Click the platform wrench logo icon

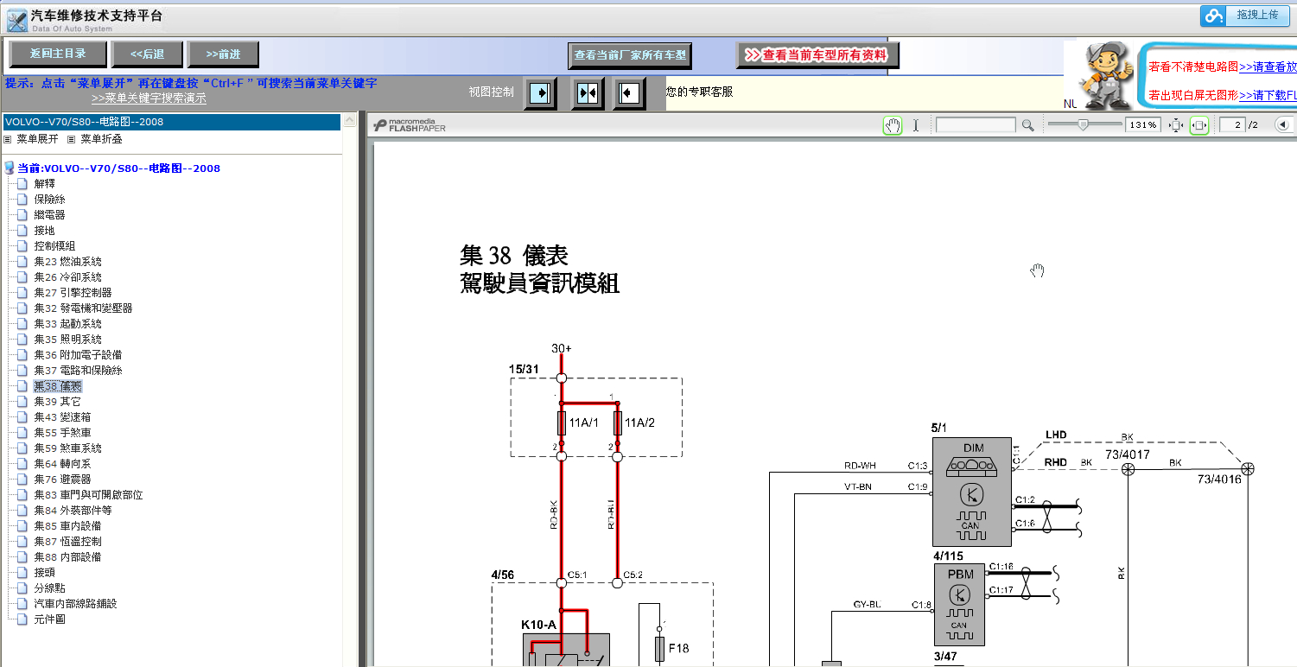pyautogui.click(x=16, y=20)
